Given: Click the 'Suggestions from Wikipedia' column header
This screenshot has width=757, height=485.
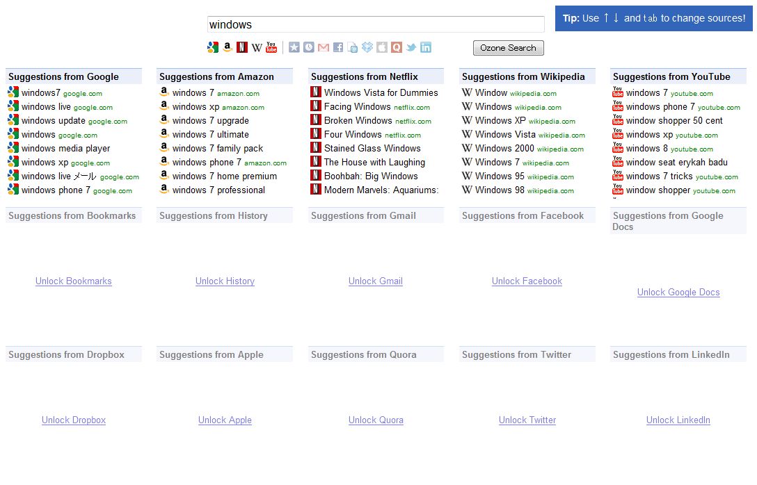Looking at the screenshot, I should coord(527,76).
